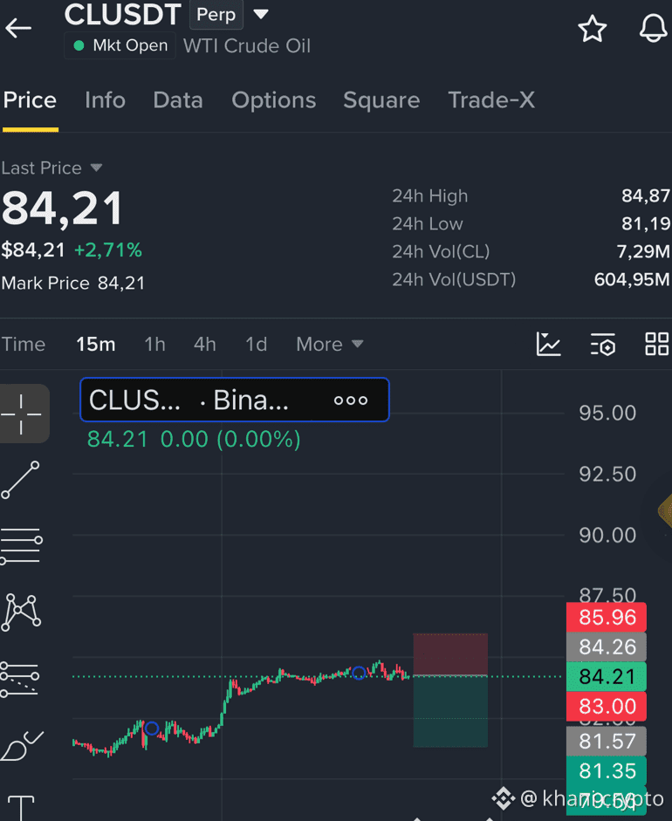
Task: Click the 84.21 current price label
Action: (x=607, y=676)
